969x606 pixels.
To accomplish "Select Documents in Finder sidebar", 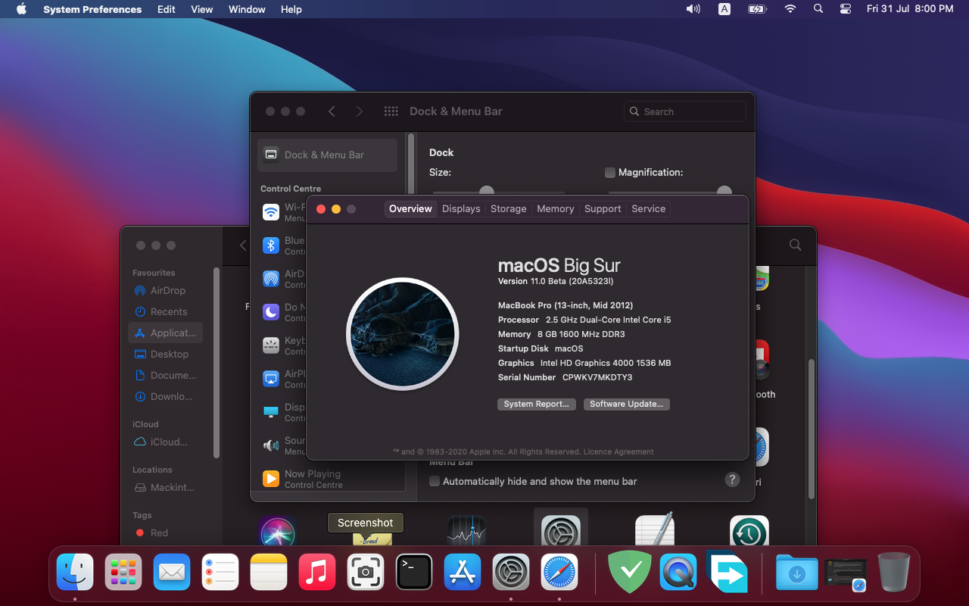I will point(166,376).
